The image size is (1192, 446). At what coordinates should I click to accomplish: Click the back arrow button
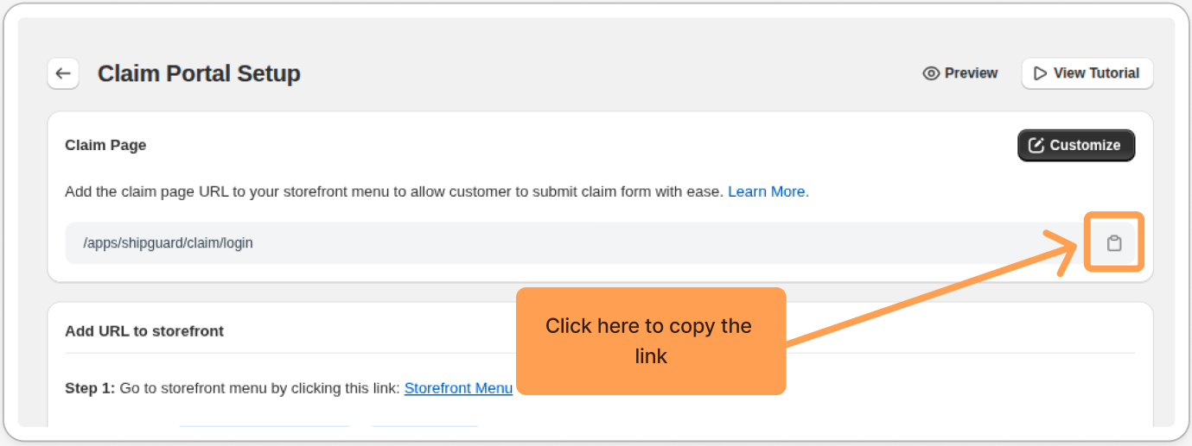[x=63, y=73]
